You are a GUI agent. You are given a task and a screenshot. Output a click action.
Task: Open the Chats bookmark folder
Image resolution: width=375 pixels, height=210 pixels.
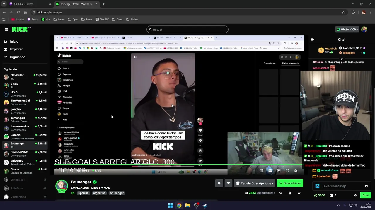click(117, 20)
